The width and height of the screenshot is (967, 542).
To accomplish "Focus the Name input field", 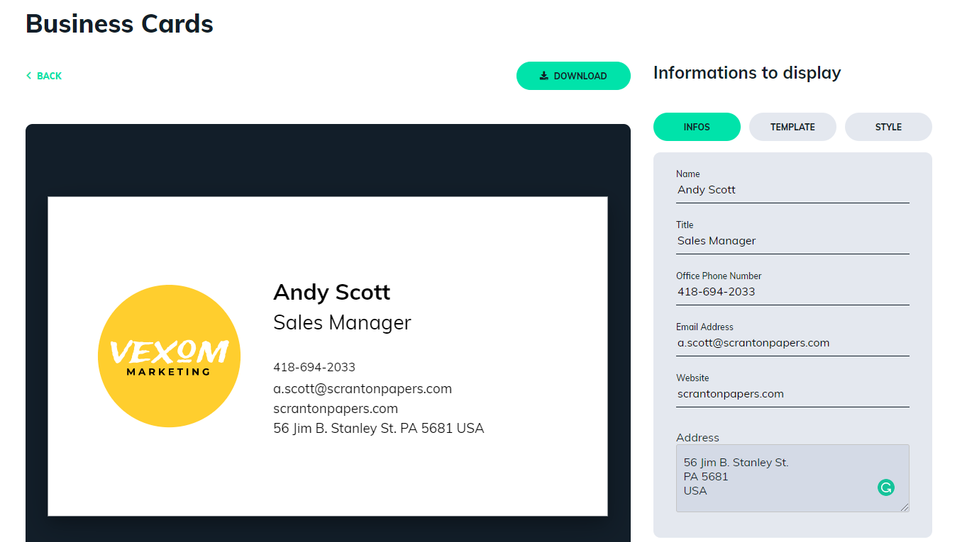I will coord(792,190).
